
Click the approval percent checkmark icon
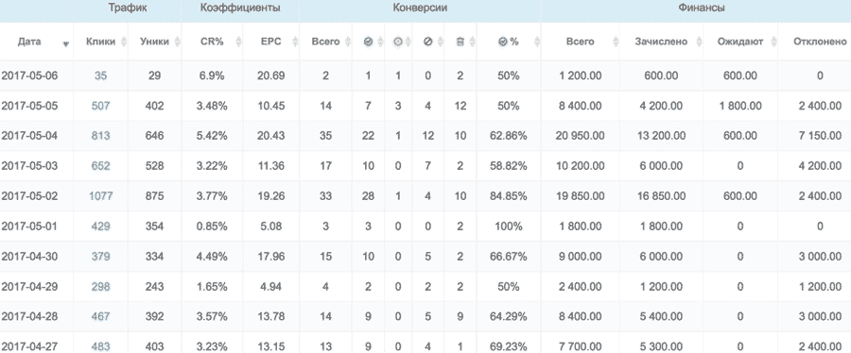(x=502, y=42)
